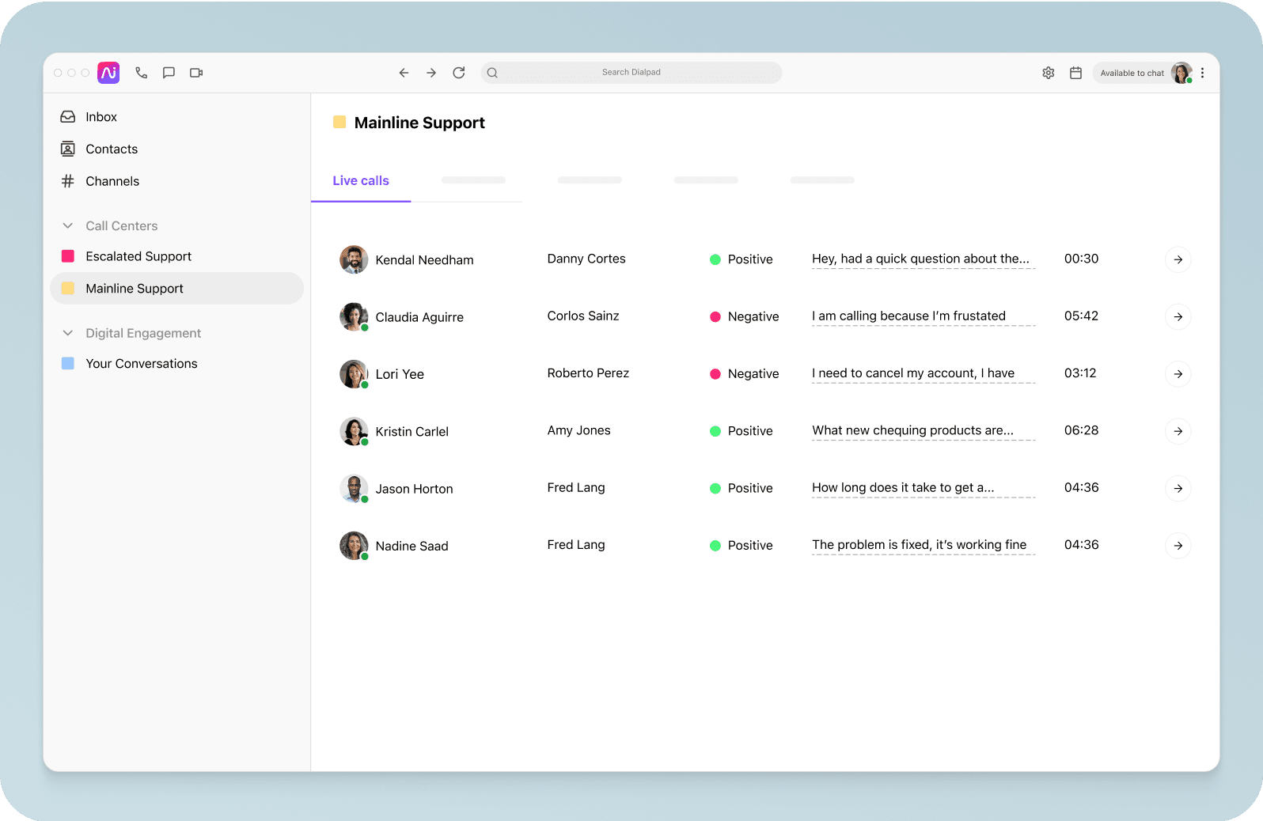The height and width of the screenshot is (821, 1263).
Task: Collapse the Digital Engagement section
Action: pos(68,333)
